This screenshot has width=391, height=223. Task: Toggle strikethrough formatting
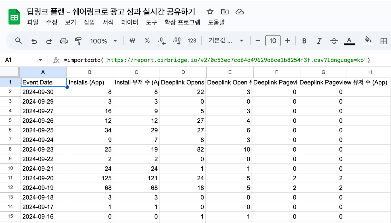point(334,41)
